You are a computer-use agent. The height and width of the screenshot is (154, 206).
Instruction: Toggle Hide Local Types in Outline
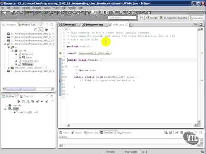46,101
